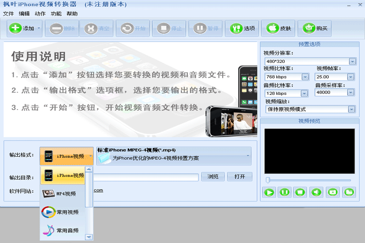
Task: Minimize the converter window
Action: click(349, 5)
